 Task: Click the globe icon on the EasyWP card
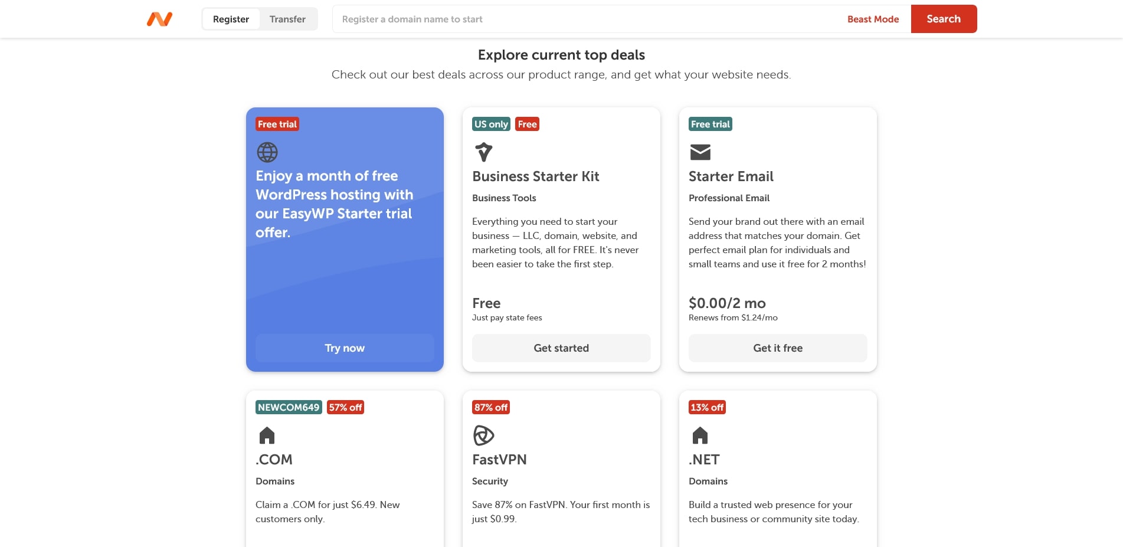pos(268,152)
